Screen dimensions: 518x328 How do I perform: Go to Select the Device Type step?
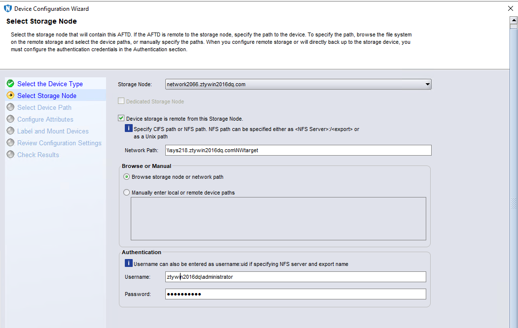coord(50,84)
